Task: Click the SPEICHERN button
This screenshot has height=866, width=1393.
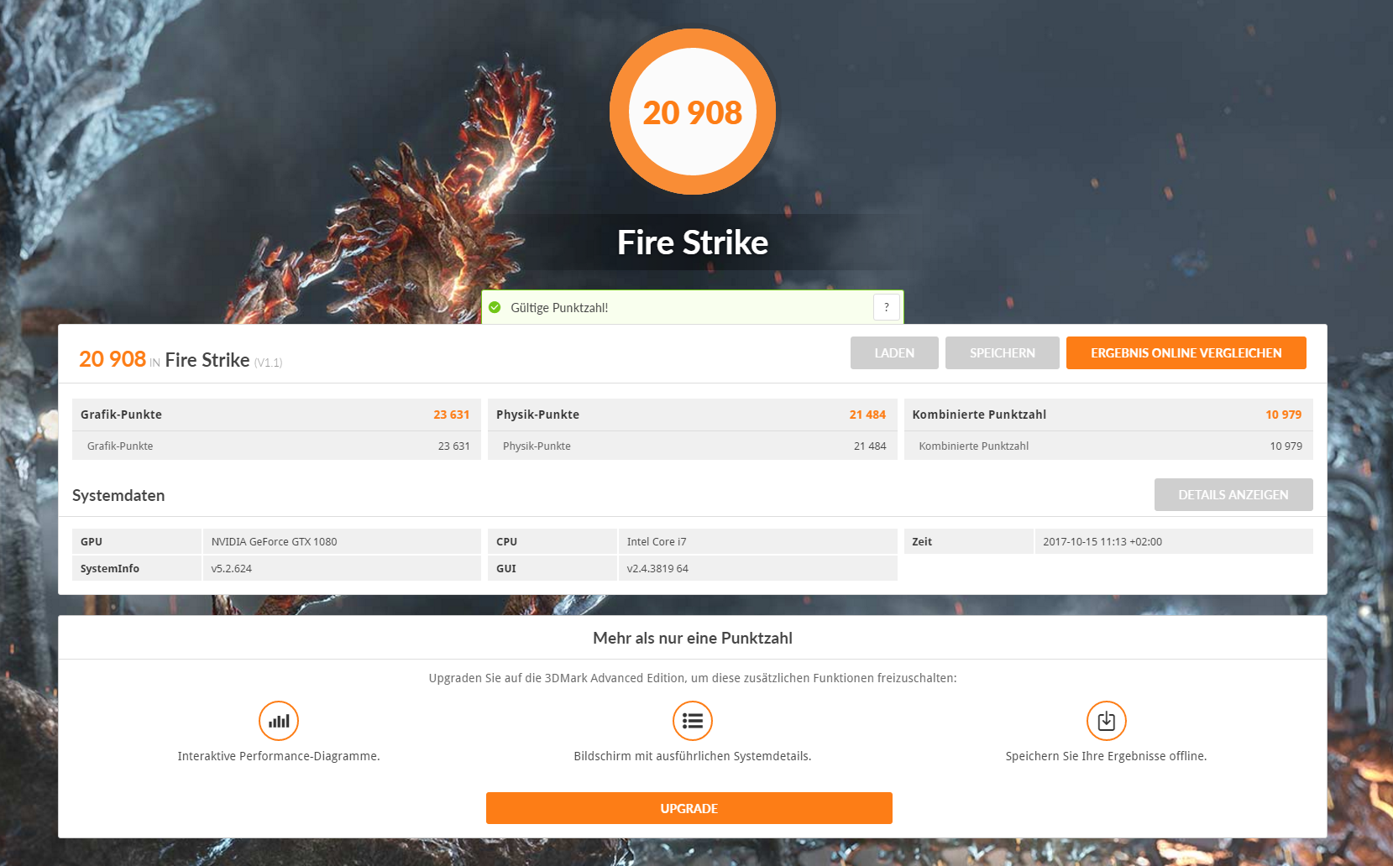Action: (x=1003, y=353)
